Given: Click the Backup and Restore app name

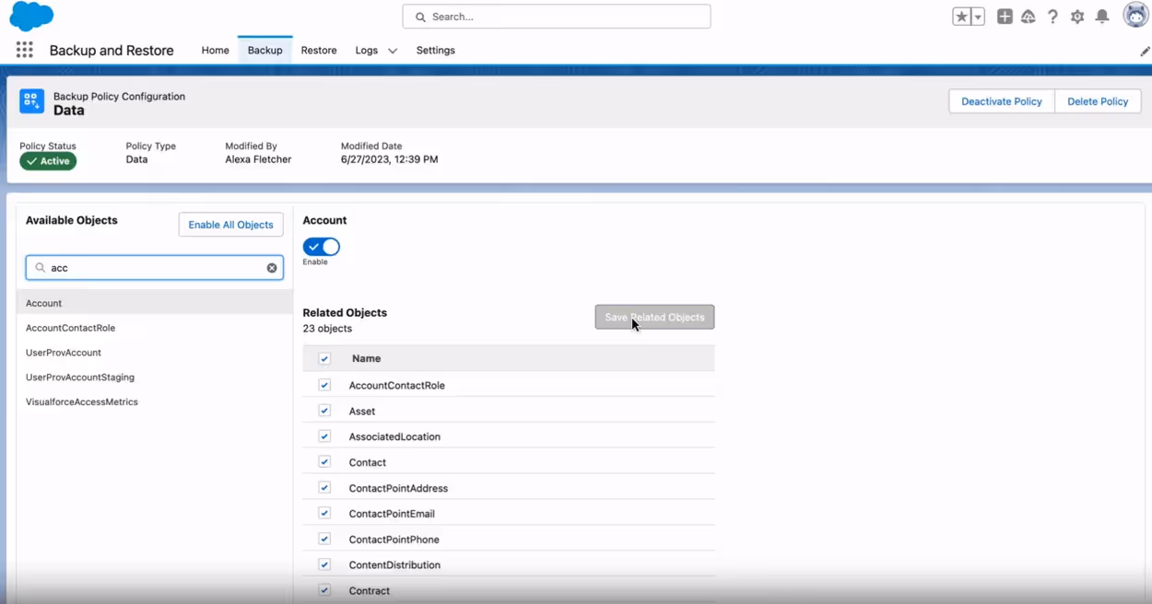Looking at the screenshot, I should click(x=112, y=51).
